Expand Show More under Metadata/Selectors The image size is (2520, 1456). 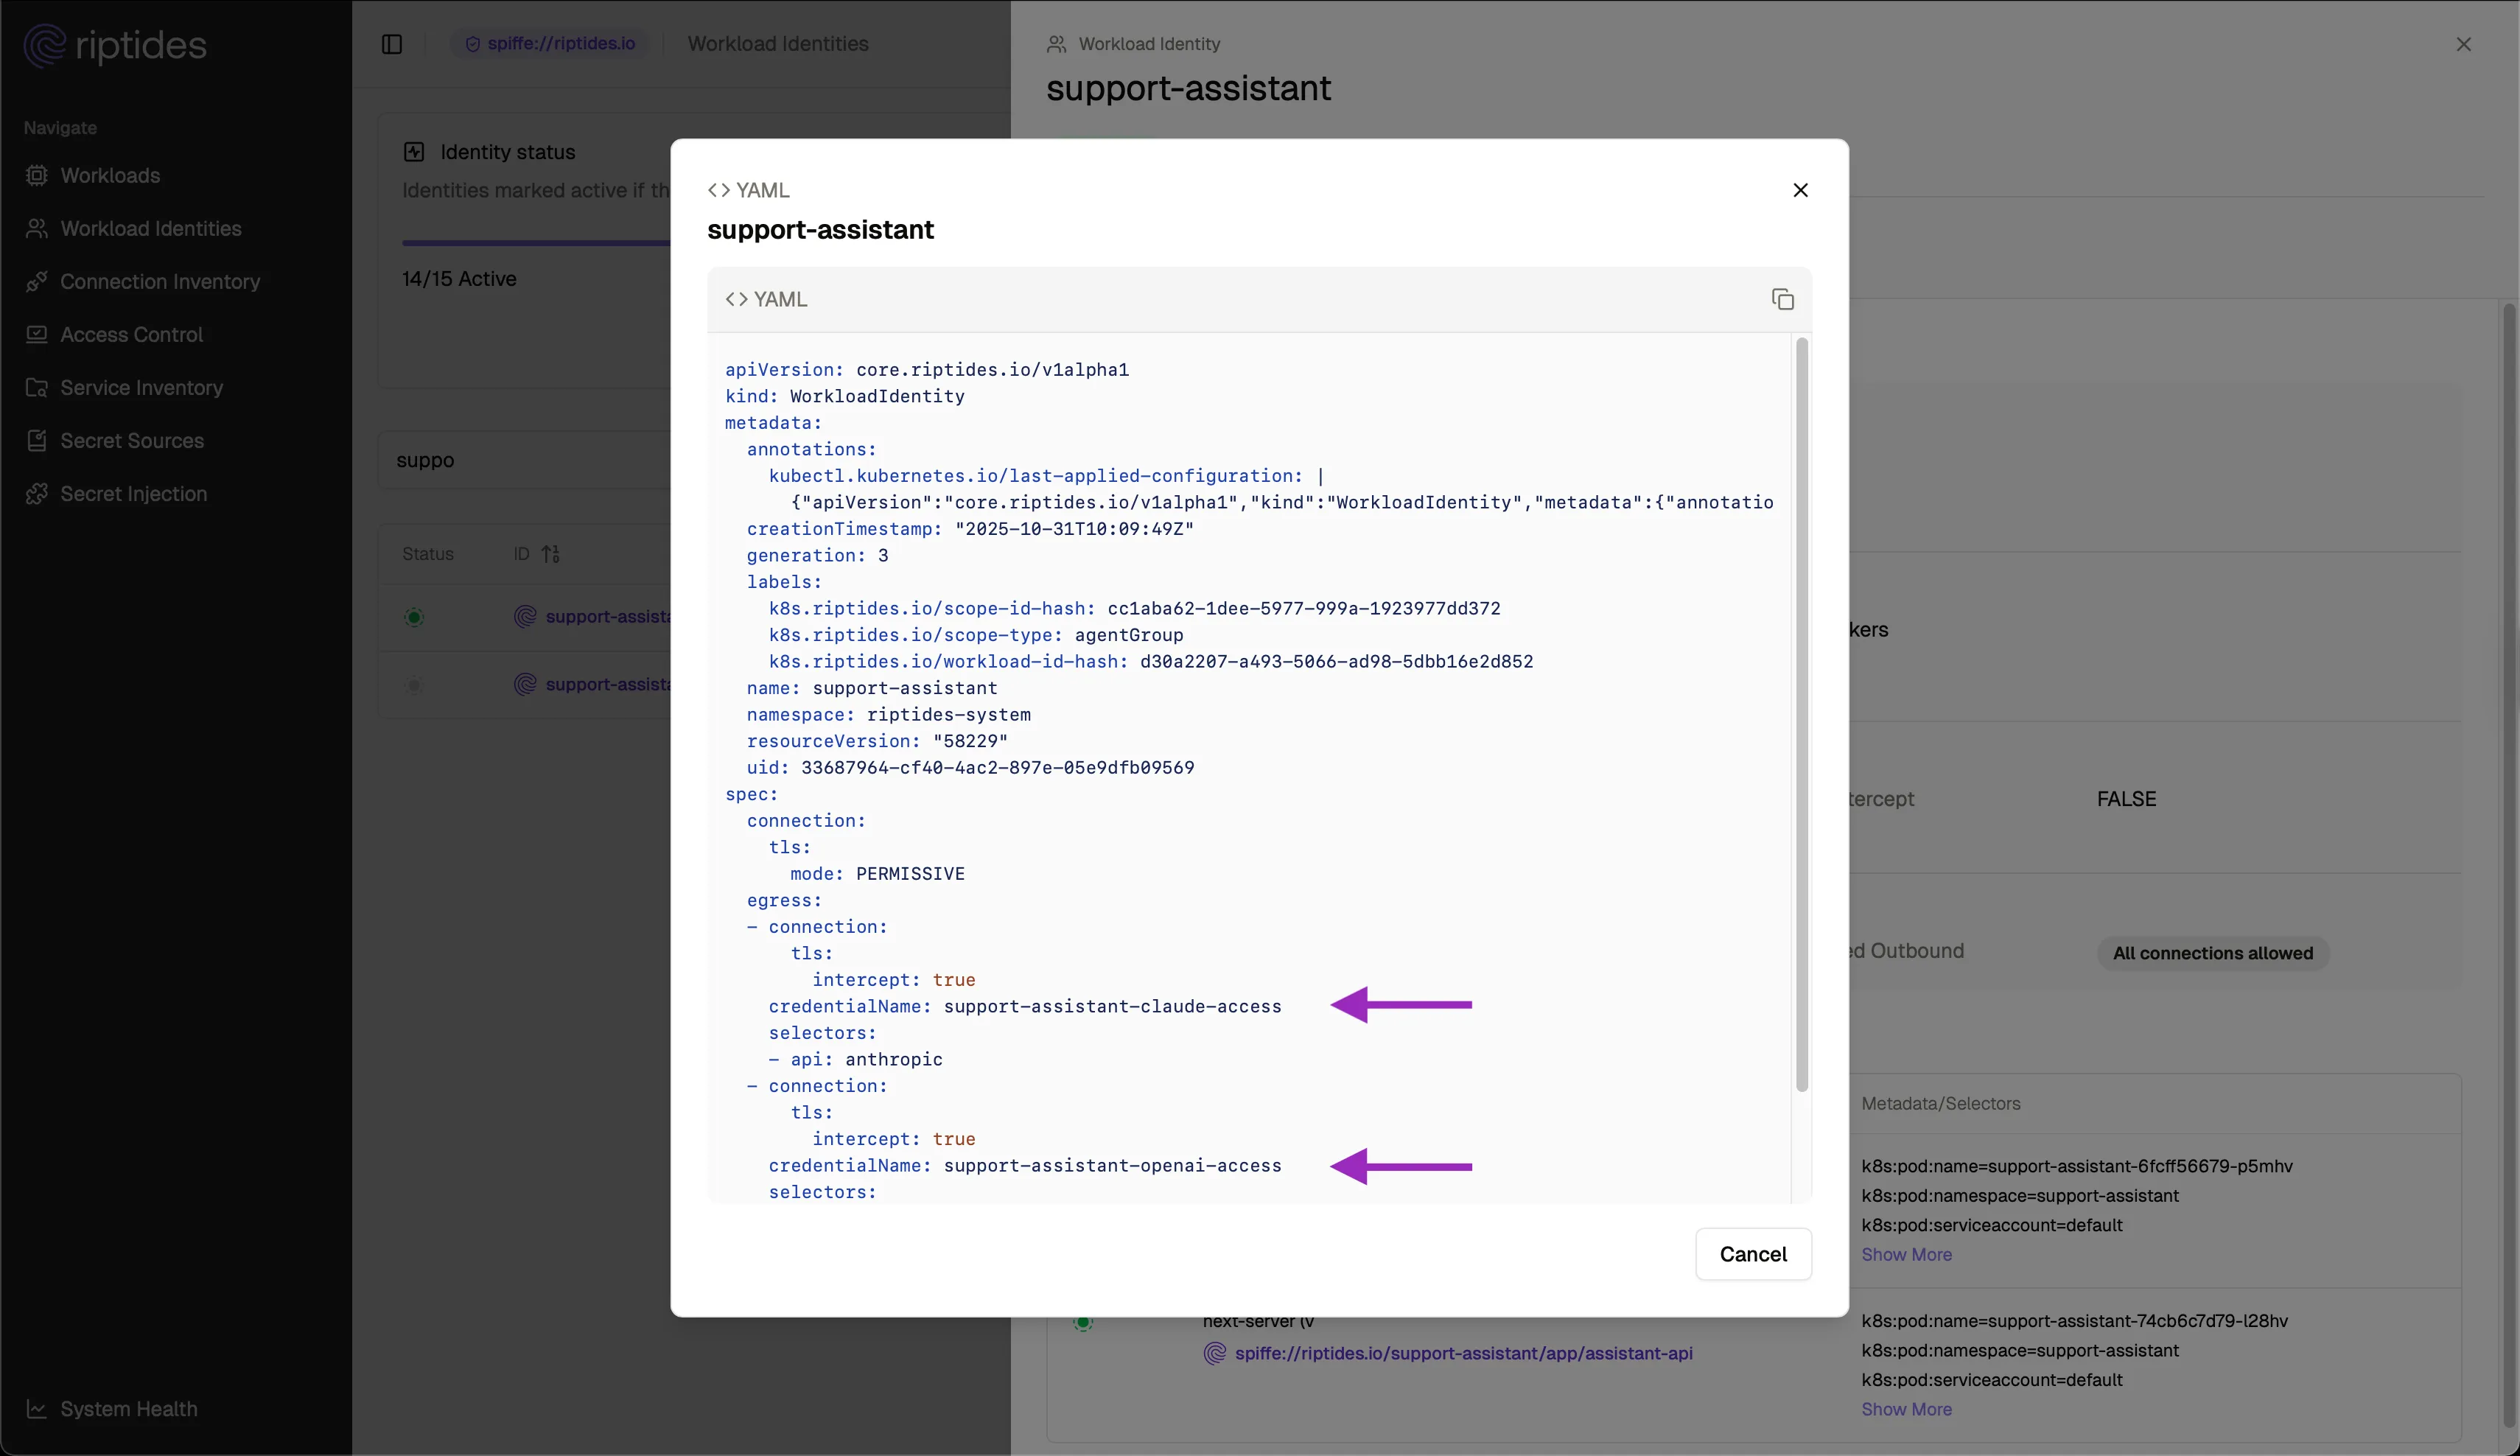tap(1906, 1254)
